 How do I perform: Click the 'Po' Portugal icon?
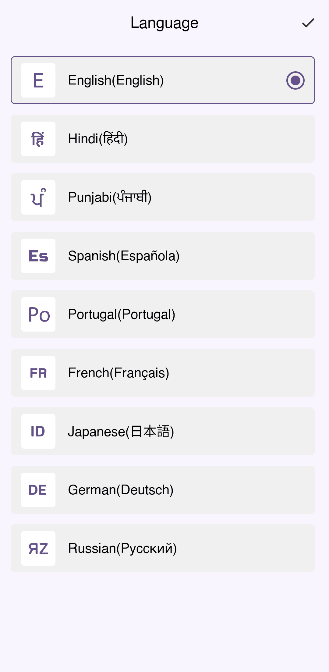pos(38,315)
